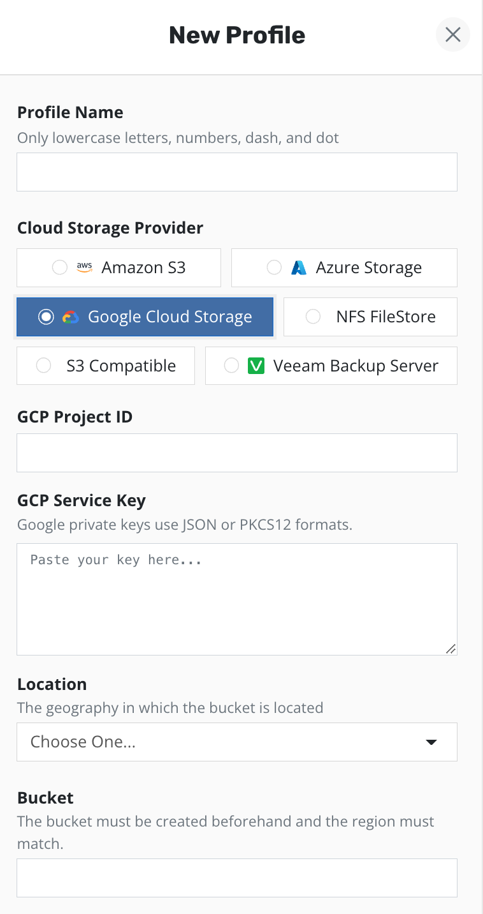Click the green Veeam logo icon
Viewport: 483px width, 914px height.
click(256, 366)
